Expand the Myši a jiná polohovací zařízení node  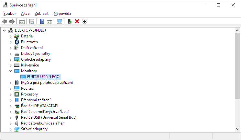tap(10, 83)
